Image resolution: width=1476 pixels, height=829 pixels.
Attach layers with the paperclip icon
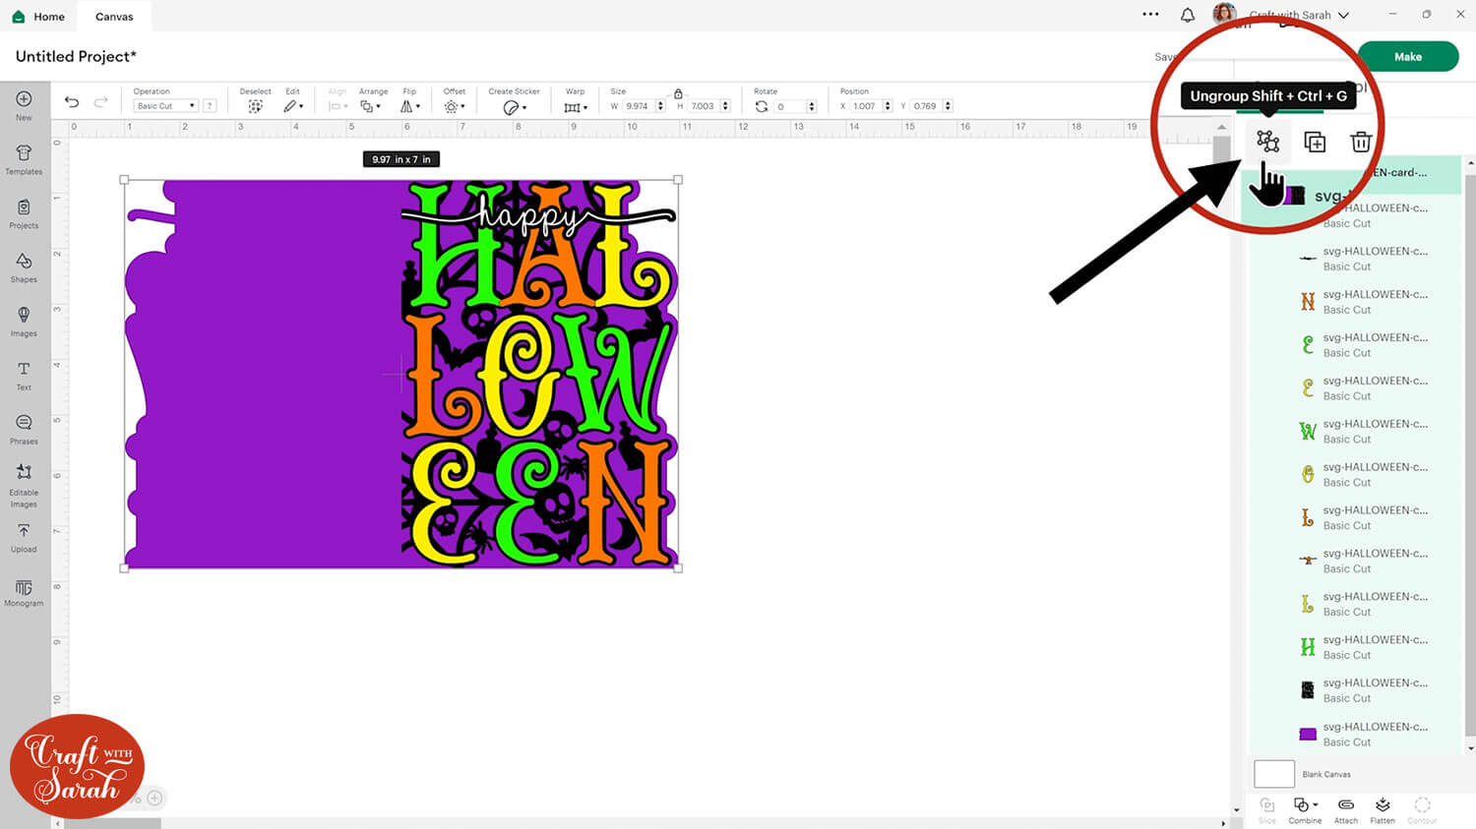point(1345,809)
